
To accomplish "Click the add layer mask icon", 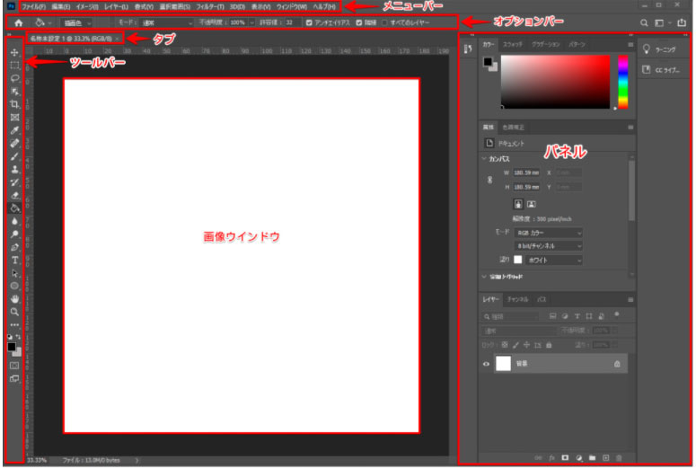I will pos(565,458).
